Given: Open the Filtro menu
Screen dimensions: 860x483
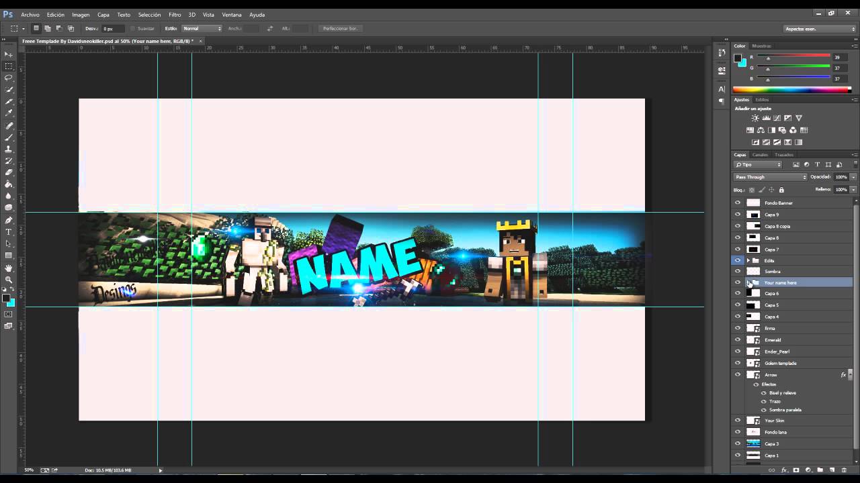Looking at the screenshot, I should [175, 14].
